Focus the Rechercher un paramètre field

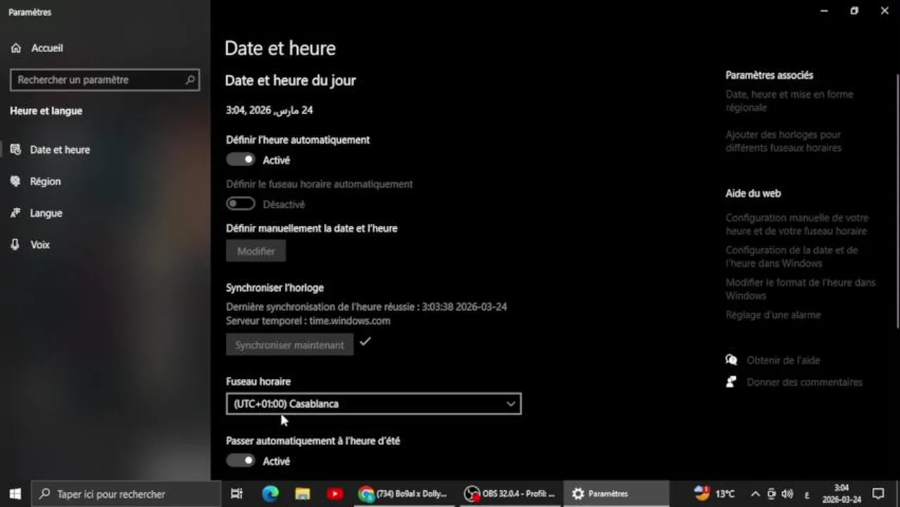click(x=105, y=80)
